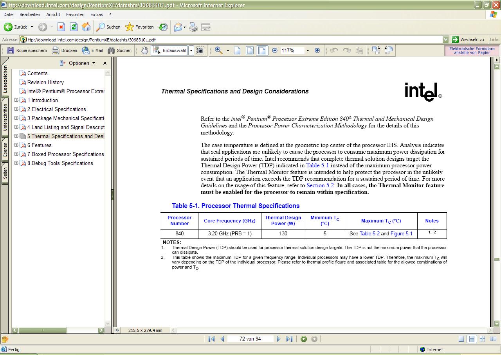Viewport: 501px width, 355px height.
Task: Rotate the page view clockwise
Action: coord(376,50)
